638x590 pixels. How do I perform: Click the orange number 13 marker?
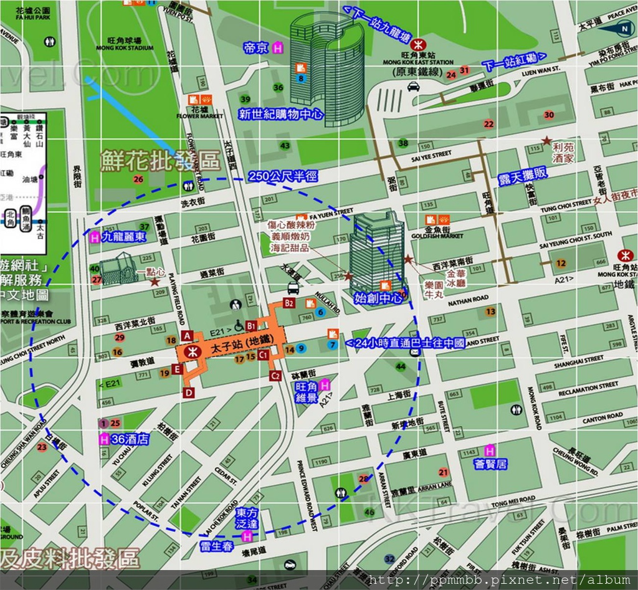coord(490,312)
